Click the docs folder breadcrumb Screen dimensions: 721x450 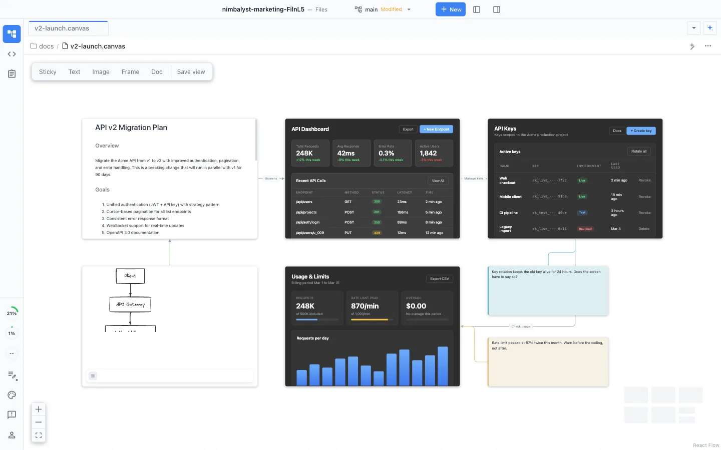pos(42,46)
